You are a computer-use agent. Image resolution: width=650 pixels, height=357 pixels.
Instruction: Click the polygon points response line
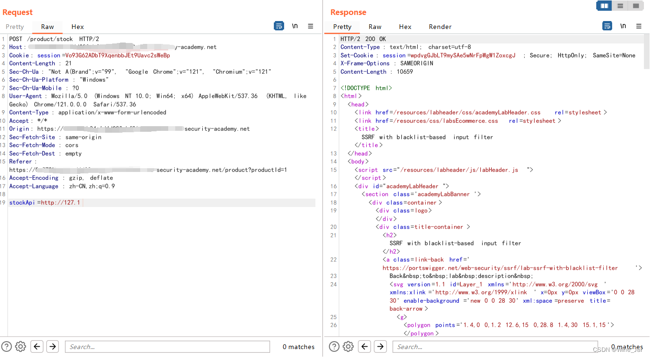tap(509, 325)
